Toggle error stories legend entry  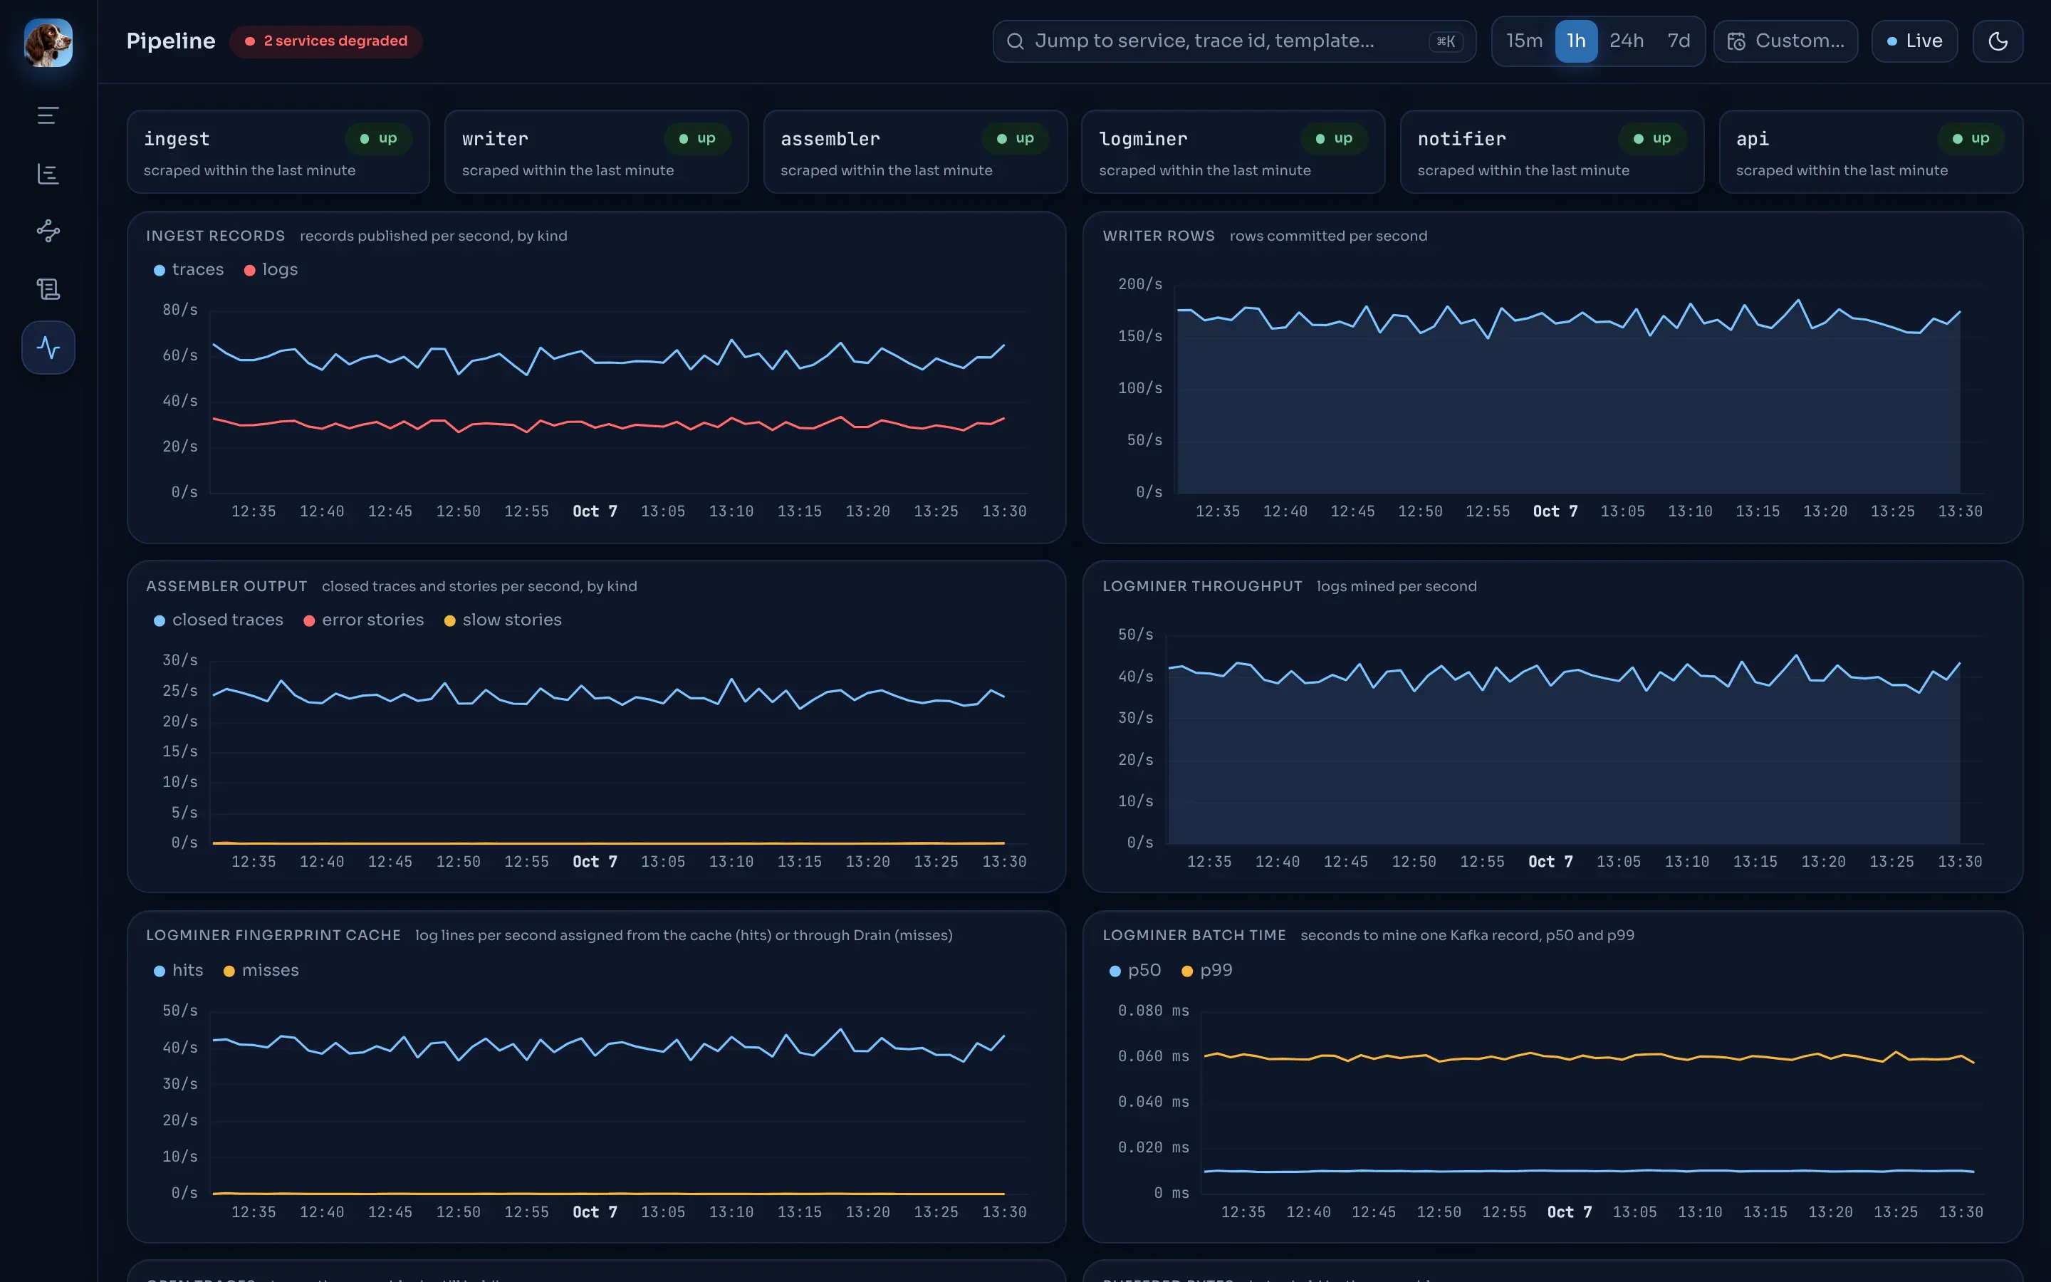click(362, 620)
